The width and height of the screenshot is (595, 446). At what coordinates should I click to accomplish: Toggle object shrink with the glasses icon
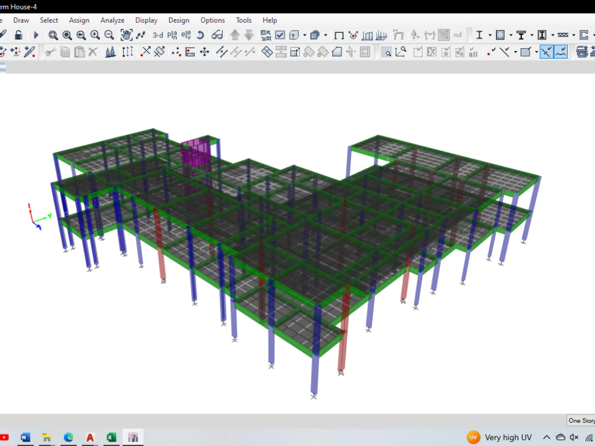[216, 35]
